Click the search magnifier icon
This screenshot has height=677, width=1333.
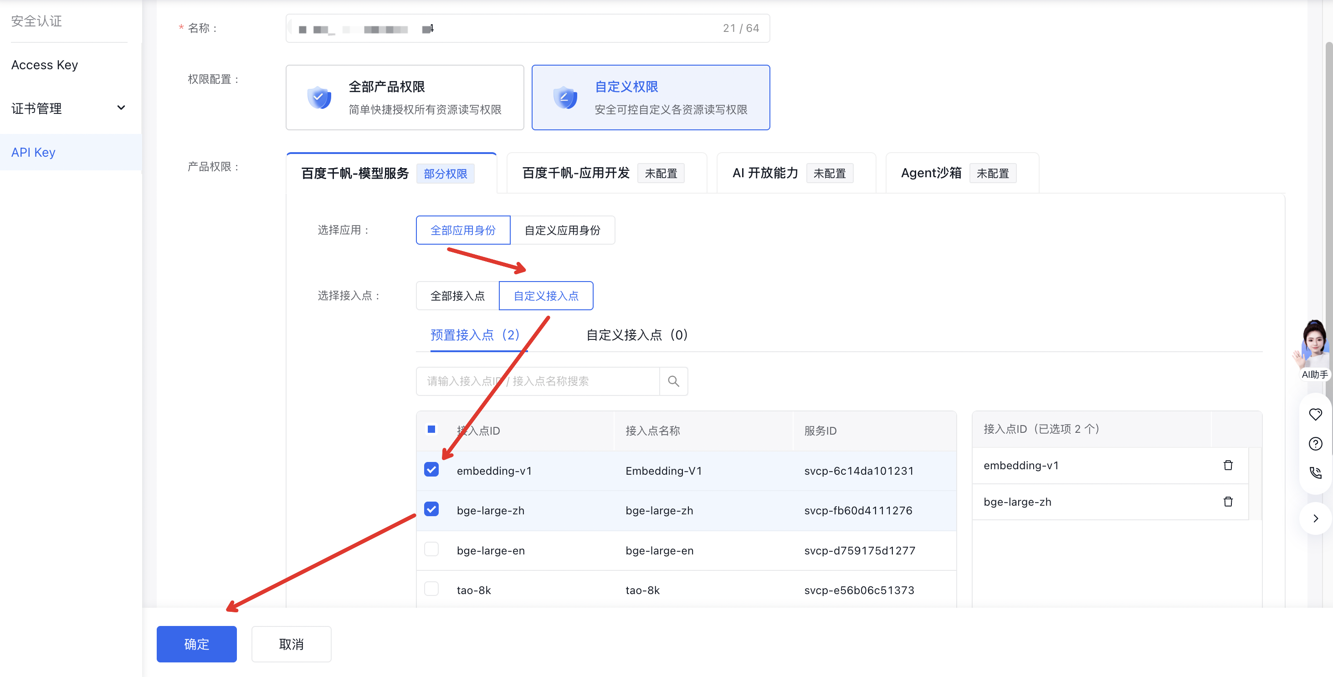click(x=673, y=381)
